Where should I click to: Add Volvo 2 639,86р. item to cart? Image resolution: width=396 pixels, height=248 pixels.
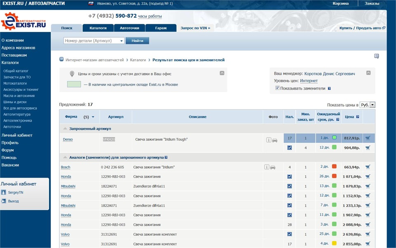(x=368, y=234)
